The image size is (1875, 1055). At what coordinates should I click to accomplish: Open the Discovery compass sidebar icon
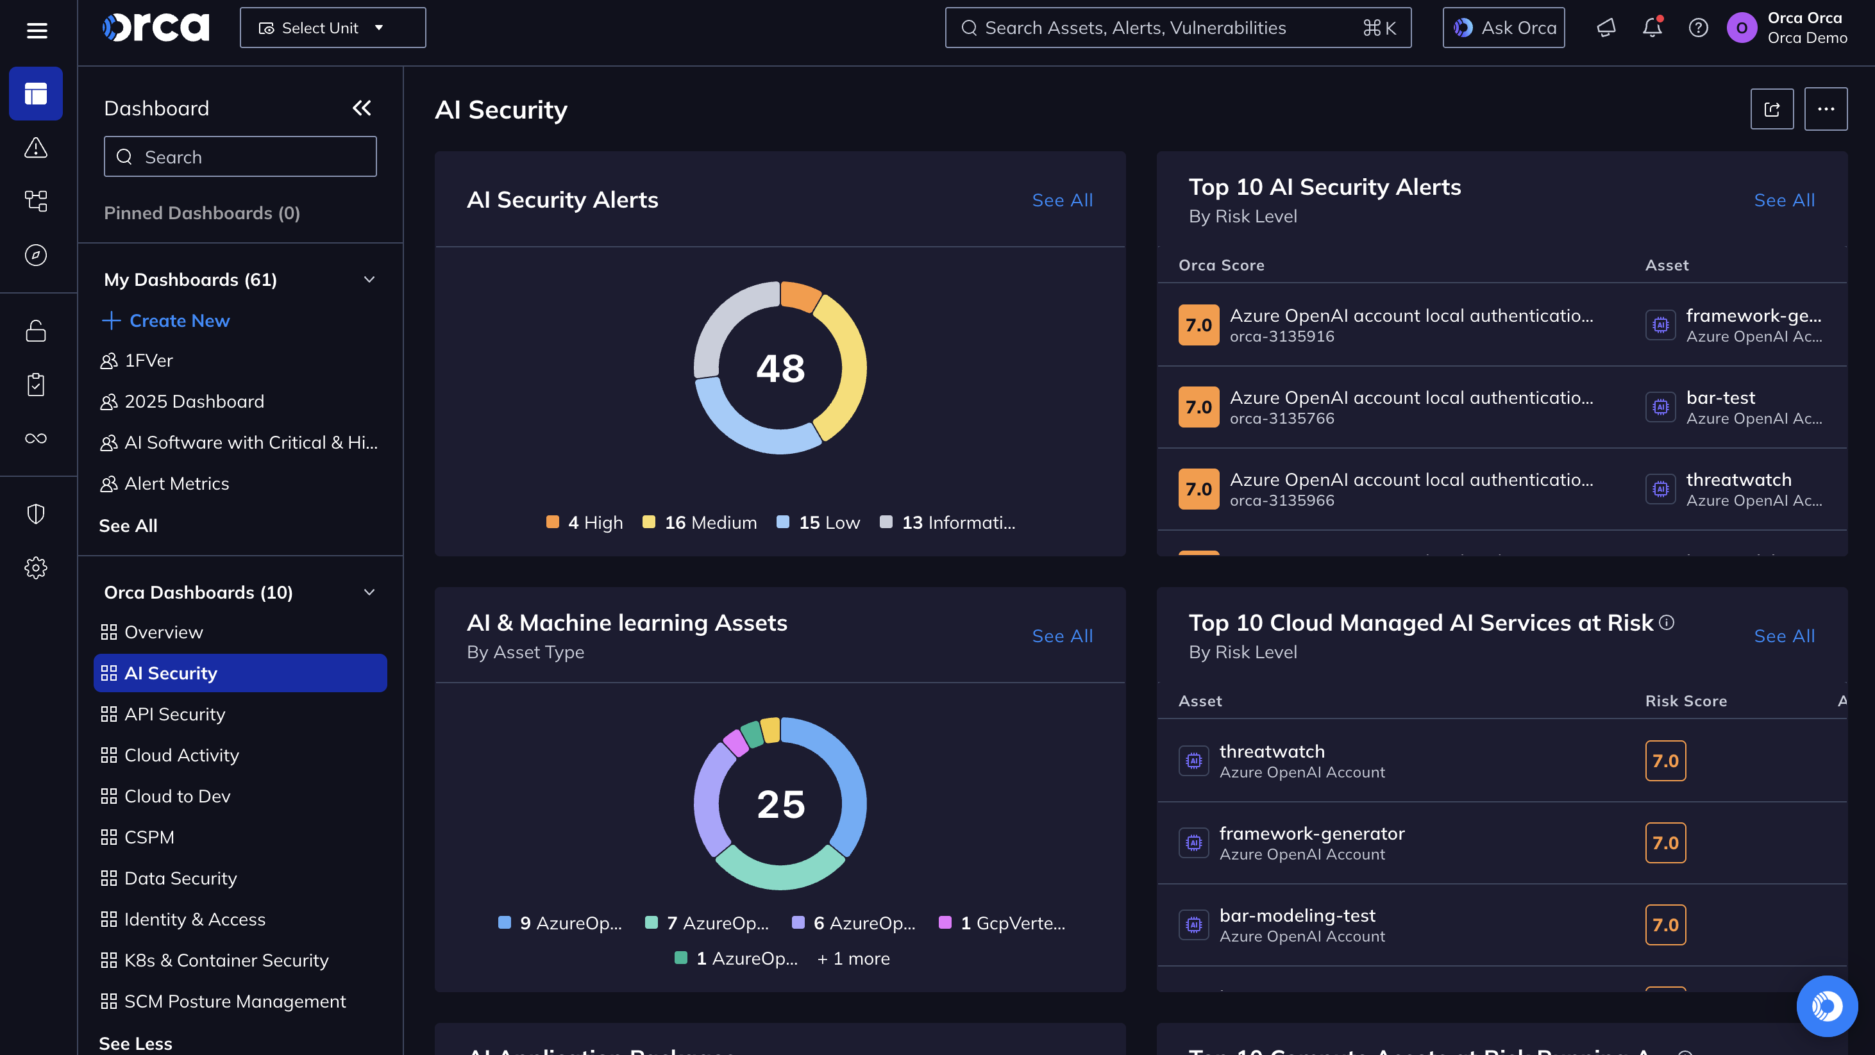coord(36,254)
